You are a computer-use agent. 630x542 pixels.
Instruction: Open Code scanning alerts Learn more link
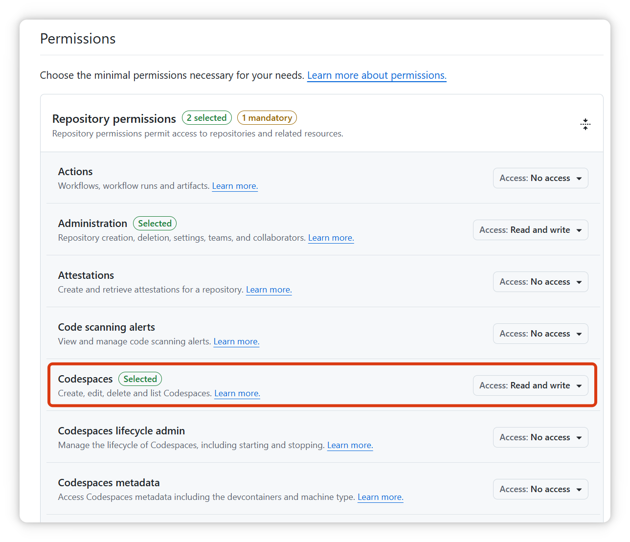point(236,341)
